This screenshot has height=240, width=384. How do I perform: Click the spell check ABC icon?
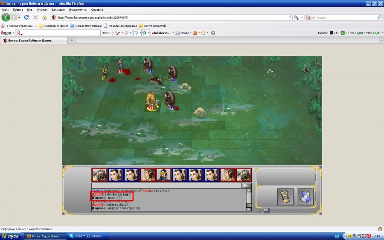tap(136, 33)
